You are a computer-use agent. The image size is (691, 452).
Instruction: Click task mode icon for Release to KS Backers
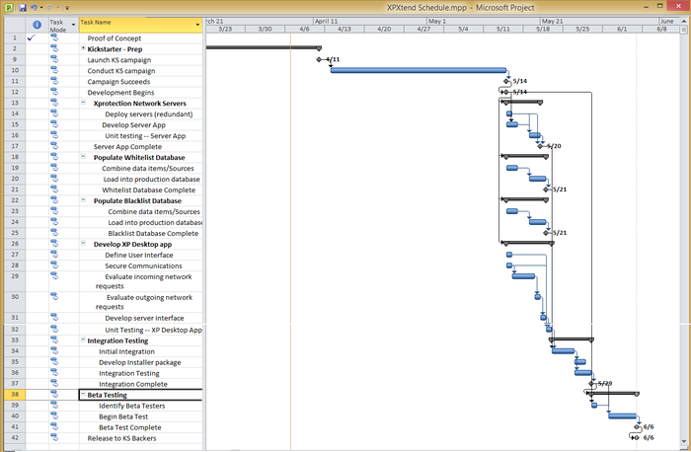[54, 437]
